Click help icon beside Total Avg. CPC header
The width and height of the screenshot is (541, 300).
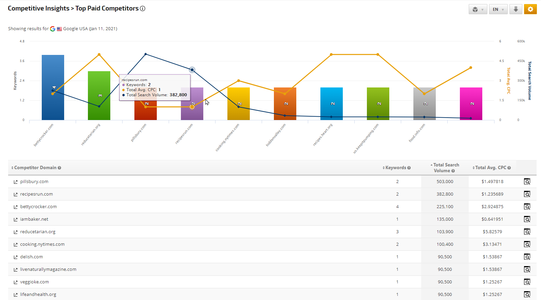tap(509, 168)
